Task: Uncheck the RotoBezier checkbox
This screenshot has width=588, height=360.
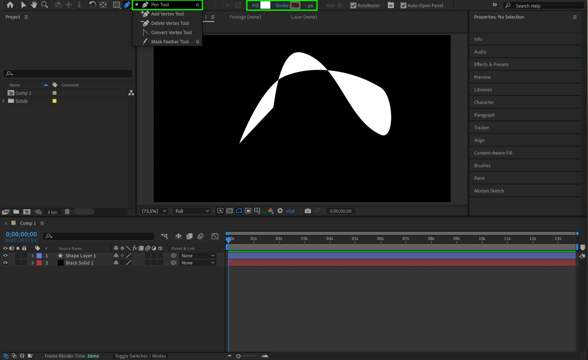Action: click(353, 5)
